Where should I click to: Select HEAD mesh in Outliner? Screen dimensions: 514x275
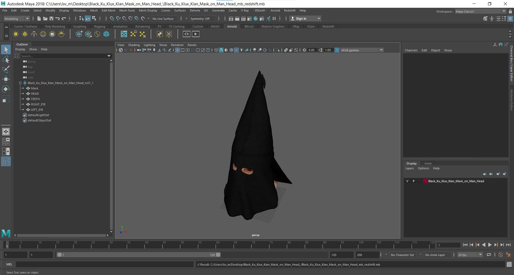35,94
